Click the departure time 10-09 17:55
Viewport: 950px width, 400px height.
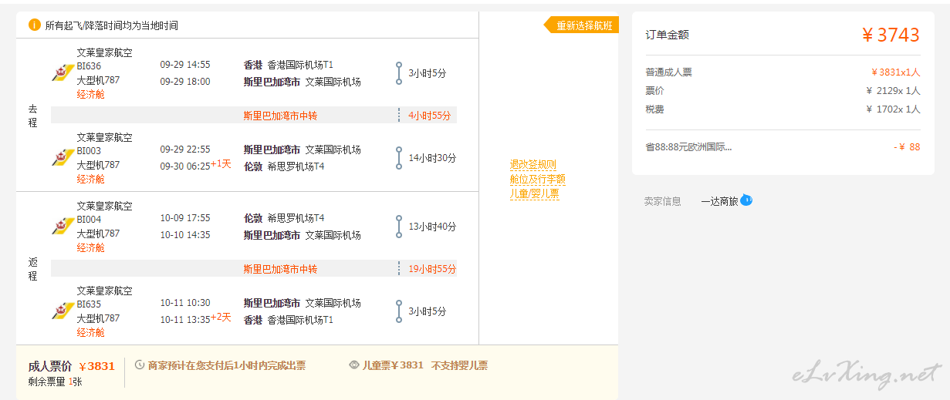click(x=185, y=218)
